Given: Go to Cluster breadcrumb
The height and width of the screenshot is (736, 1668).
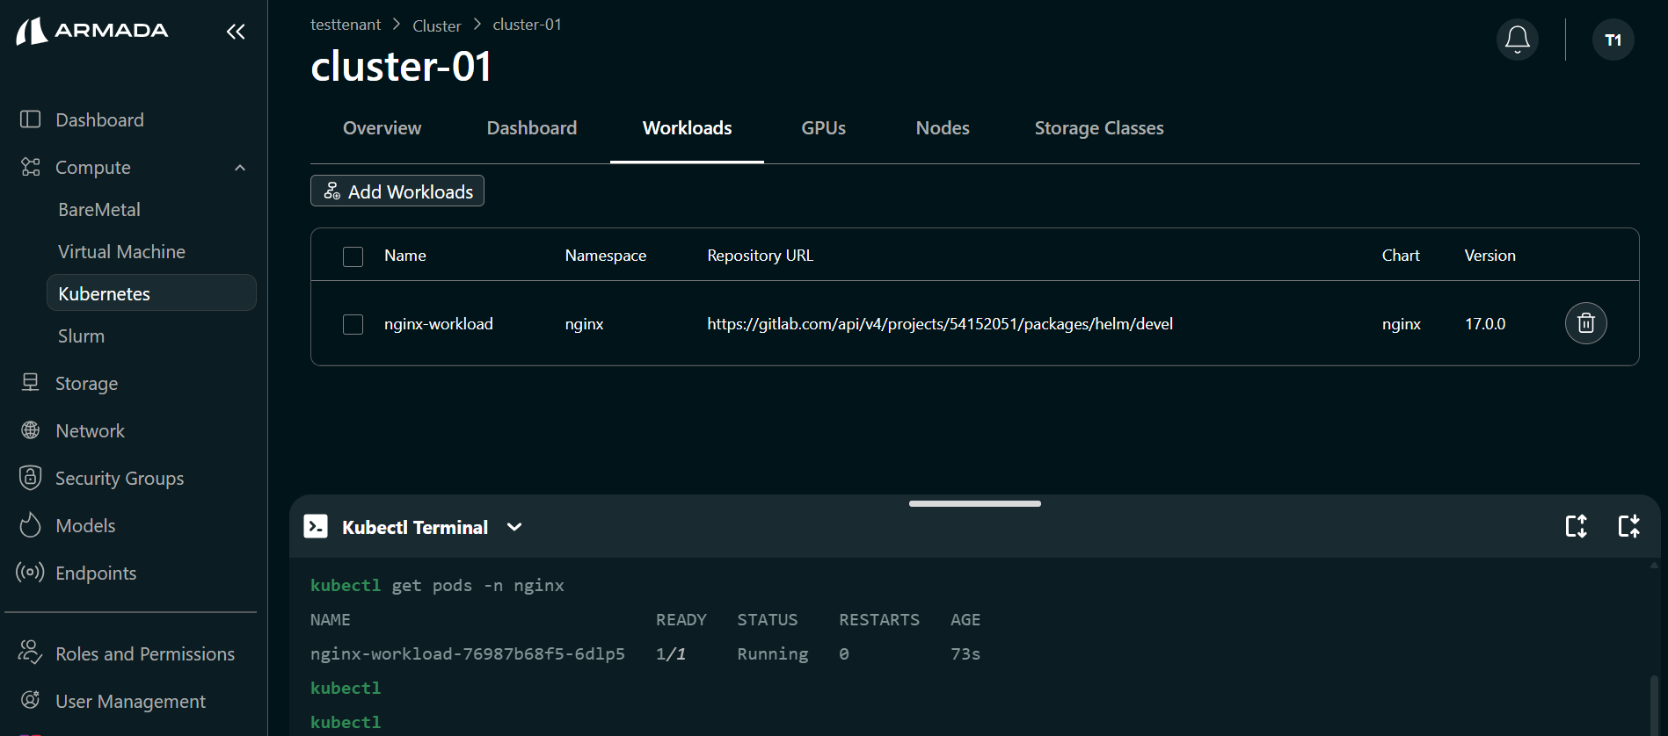Looking at the screenshot, I should pyautogui.click(x=437, y=26).
